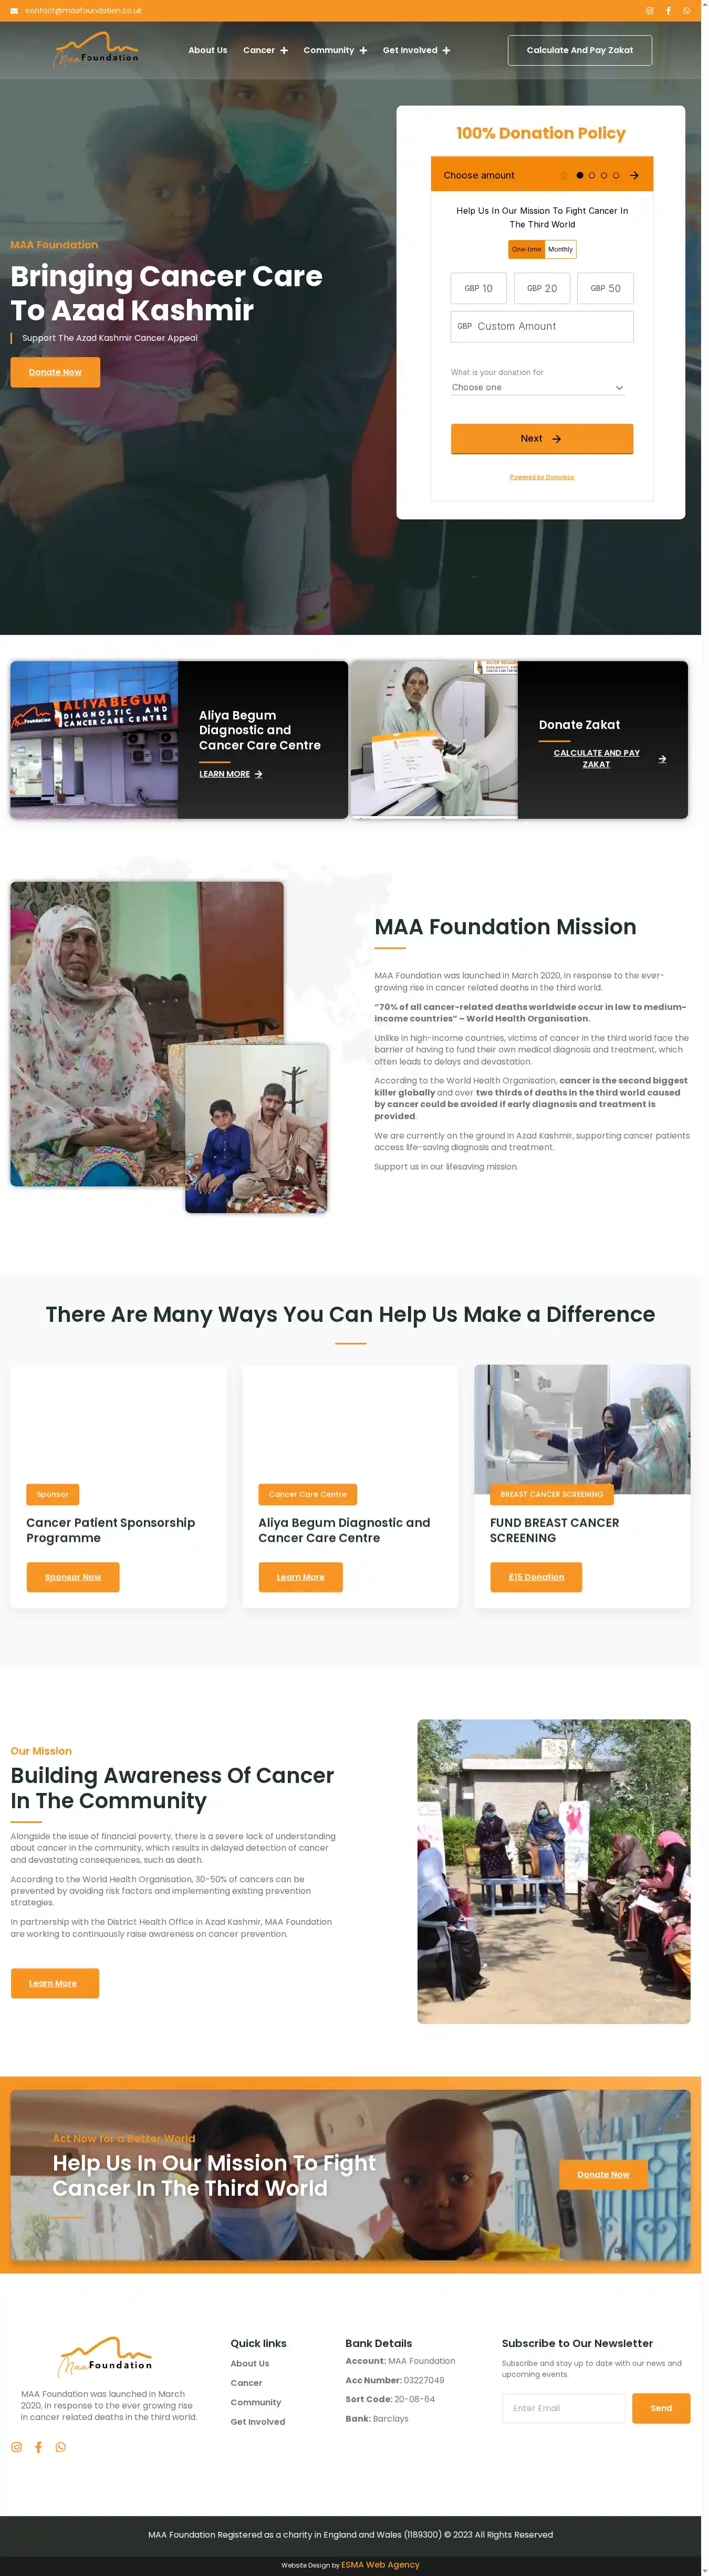
Task: Click the arrow beside Calculate and Pay Zakat
Action: coord(662,759)
